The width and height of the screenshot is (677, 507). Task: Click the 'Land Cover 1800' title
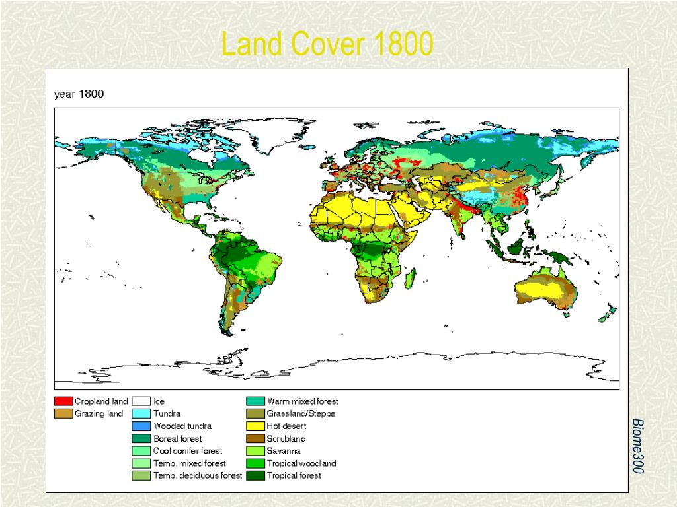pos(327,44)
